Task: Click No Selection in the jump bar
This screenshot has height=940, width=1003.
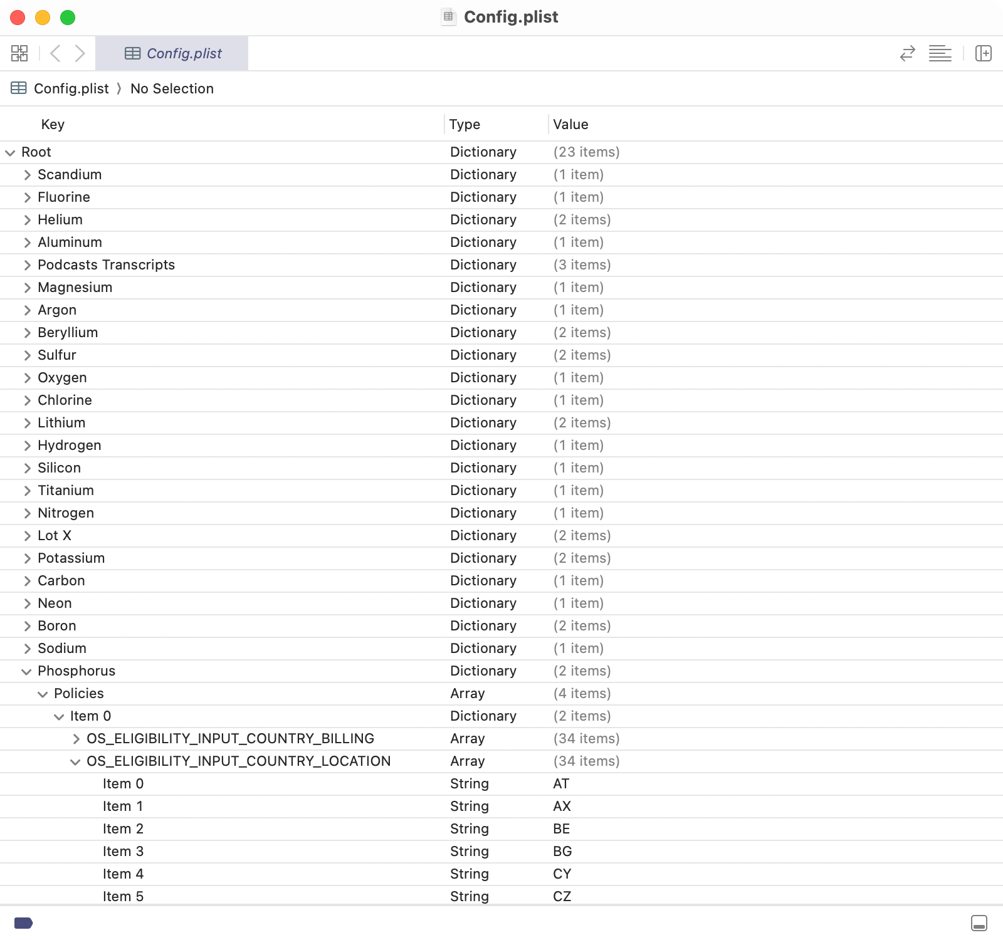Action: pyautogui.click(x=172, y=88)
